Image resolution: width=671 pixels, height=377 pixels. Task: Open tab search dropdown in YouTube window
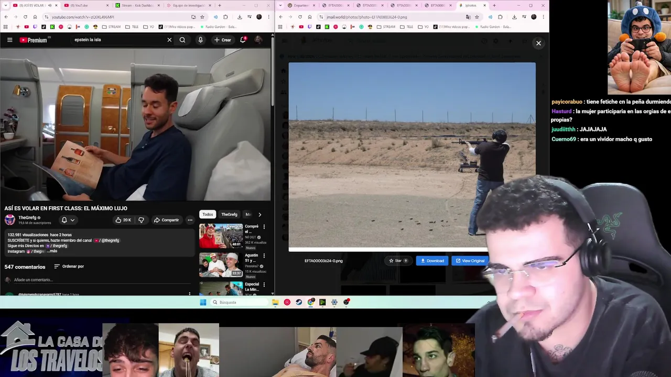[6, 5]
